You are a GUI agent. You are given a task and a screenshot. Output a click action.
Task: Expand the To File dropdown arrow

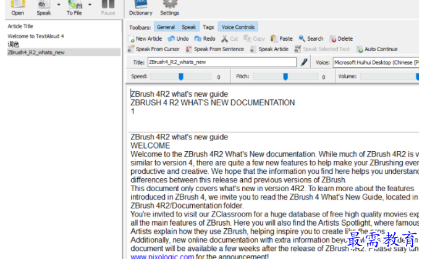(x=90, y=5)
